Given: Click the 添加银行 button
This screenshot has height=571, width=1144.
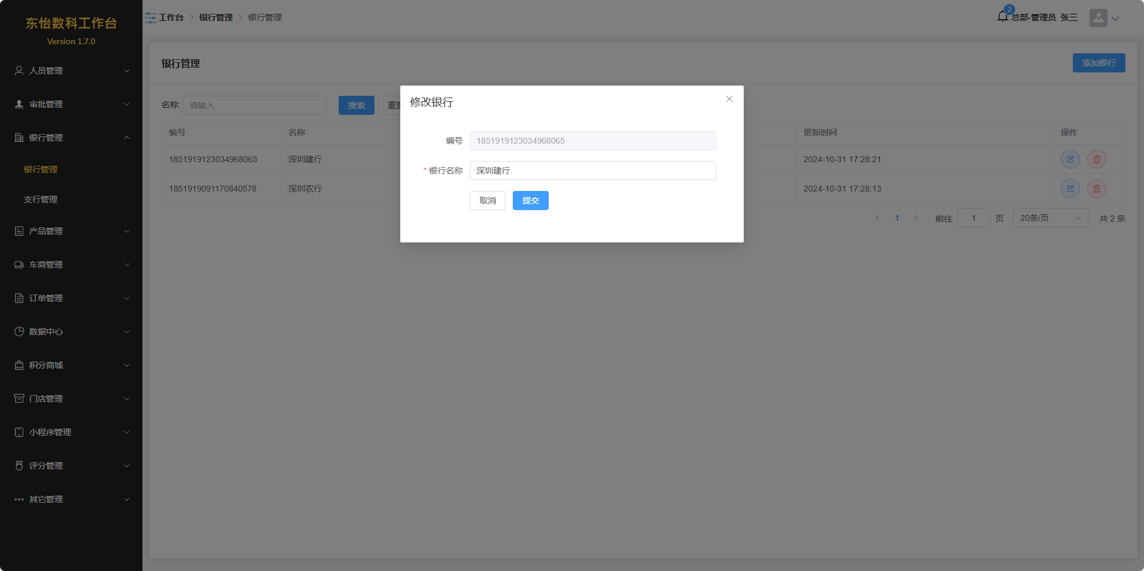Looking at the screenshot, I should click(1098, 63).
